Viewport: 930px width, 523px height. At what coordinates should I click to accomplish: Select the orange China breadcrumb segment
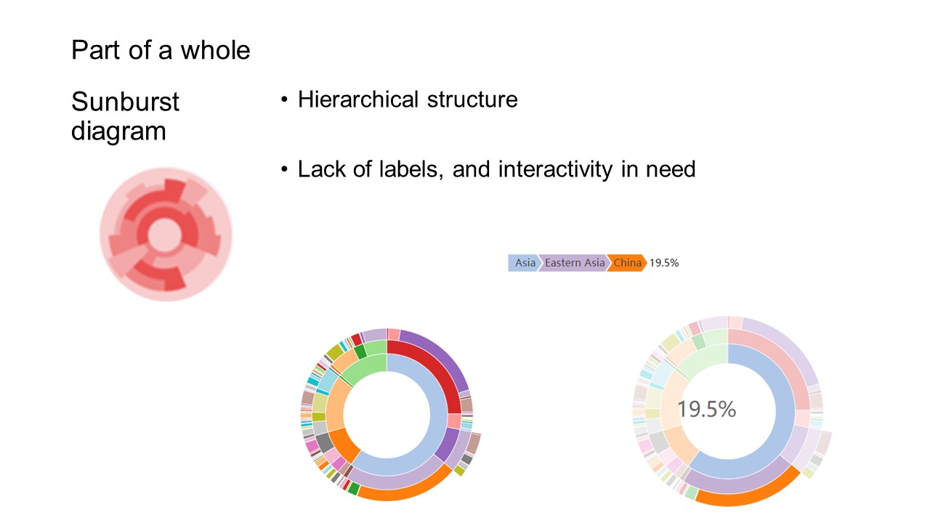(x=627, y=263)
